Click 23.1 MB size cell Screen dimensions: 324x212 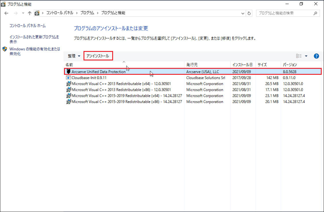point(272,96)
